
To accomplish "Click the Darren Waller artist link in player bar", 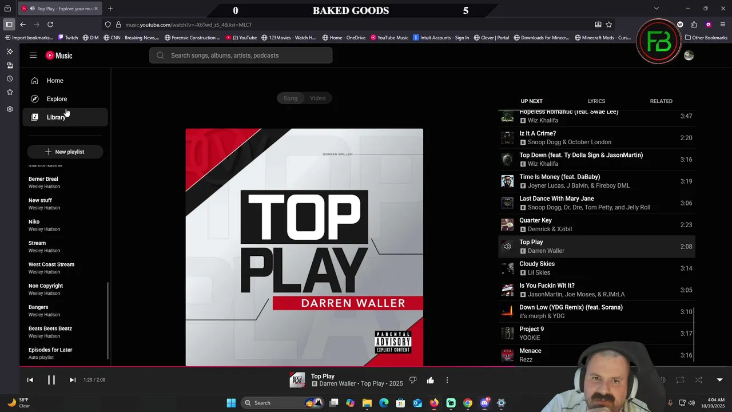I will [x=337, y=384].
